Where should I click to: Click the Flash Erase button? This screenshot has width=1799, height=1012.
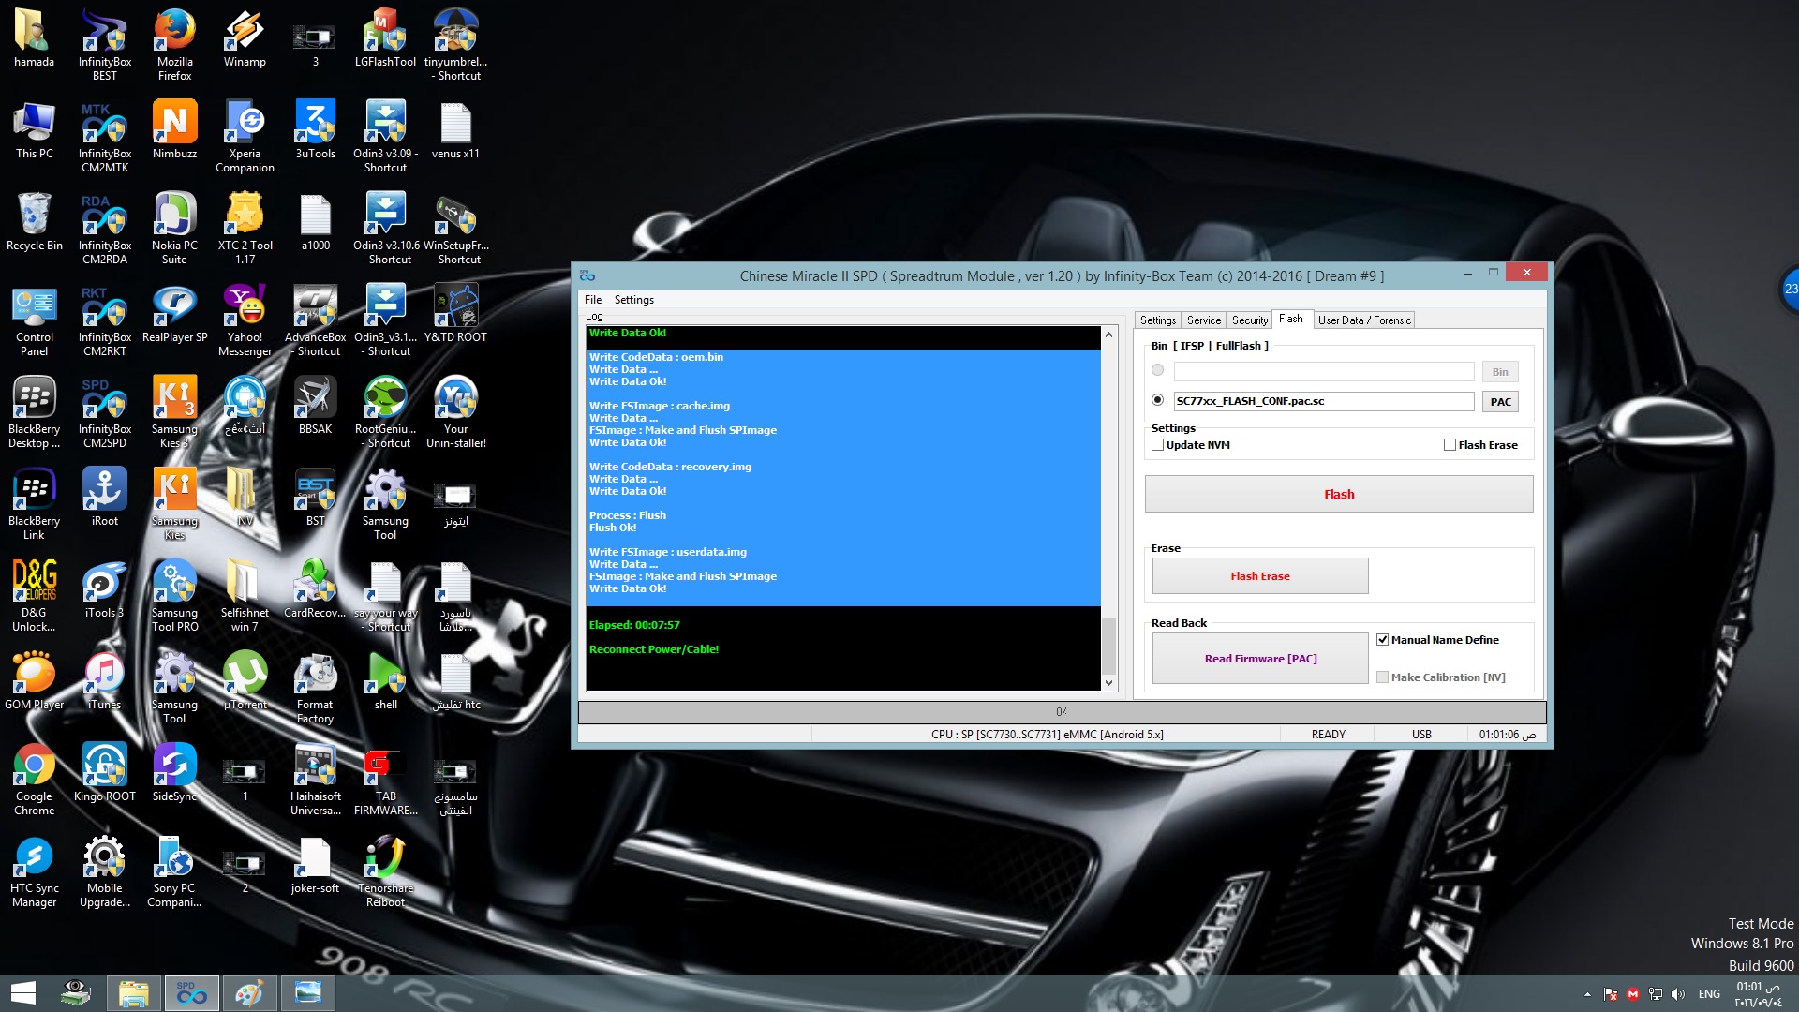1260,576
